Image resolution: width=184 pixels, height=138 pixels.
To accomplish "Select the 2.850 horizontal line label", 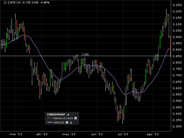I will tap(85, 54).
